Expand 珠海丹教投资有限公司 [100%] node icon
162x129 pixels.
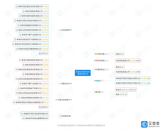[23, 74]
